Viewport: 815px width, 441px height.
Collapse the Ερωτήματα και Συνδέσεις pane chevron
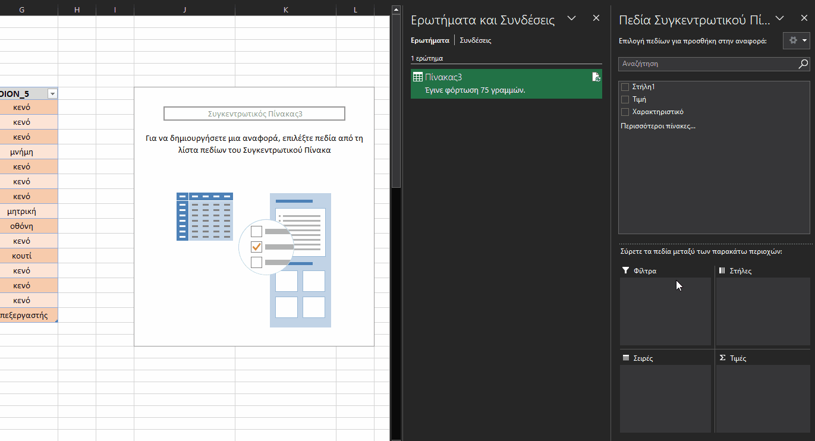point(571,18)
